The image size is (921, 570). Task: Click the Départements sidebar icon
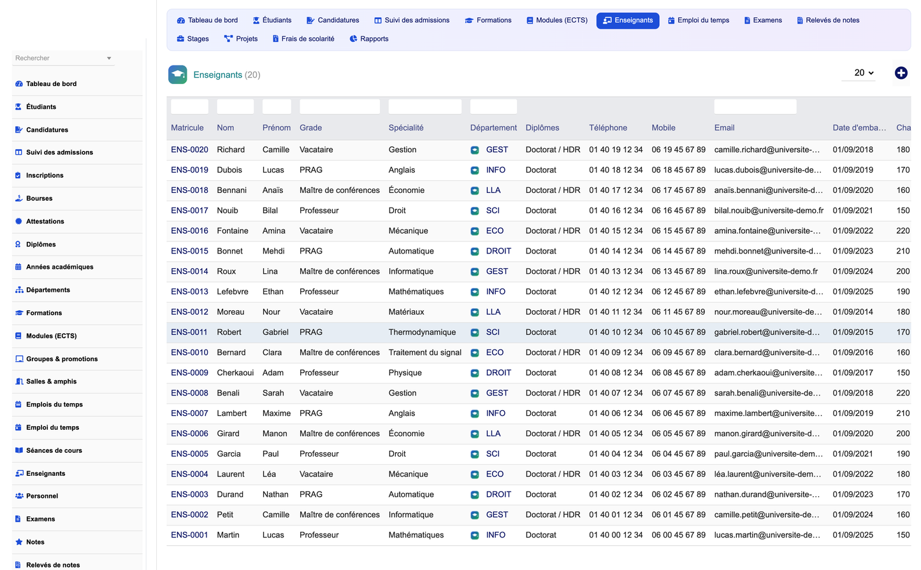19,290
